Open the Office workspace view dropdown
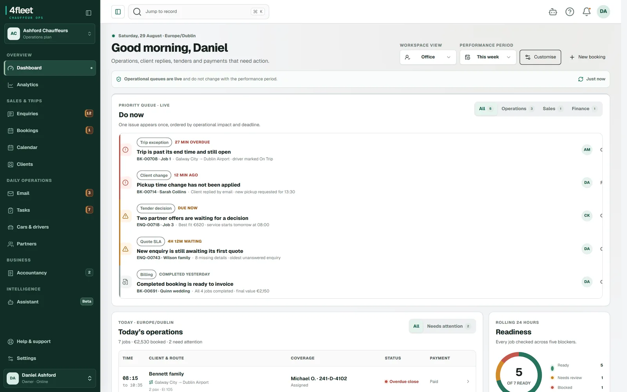Viewport: 627px width, 392px height. [428, 57]
